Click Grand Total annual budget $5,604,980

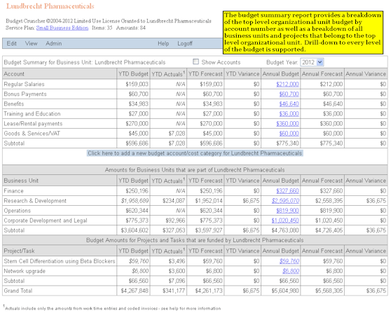[x=285, y=290]
